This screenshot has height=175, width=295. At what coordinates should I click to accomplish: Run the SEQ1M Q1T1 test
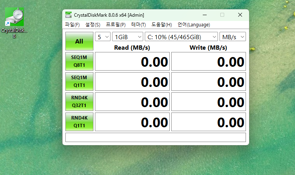(x=79, y=81)
